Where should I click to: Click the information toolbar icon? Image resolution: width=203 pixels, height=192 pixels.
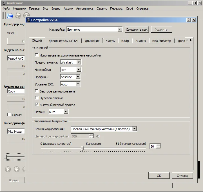click(26, 15)
